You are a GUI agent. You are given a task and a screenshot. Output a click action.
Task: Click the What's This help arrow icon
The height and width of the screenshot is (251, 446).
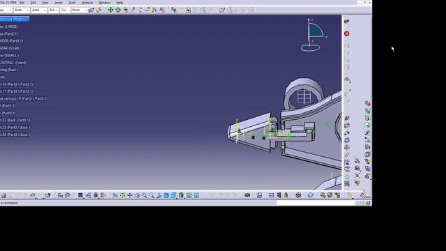tap(48, 195)
